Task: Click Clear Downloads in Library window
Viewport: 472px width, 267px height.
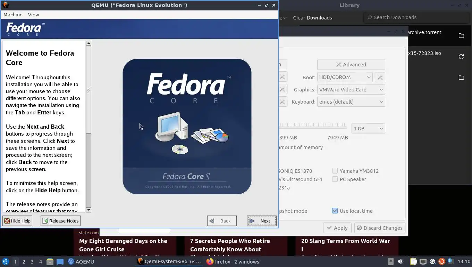Action: point(312,17)
